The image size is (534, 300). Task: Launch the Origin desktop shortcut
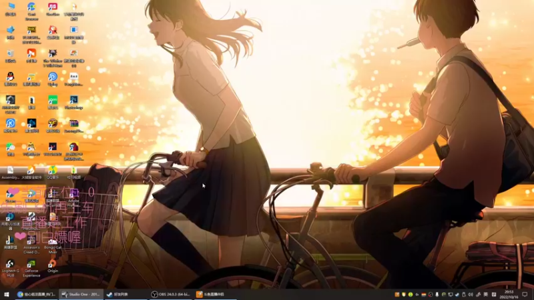click(x=53, y=266)
